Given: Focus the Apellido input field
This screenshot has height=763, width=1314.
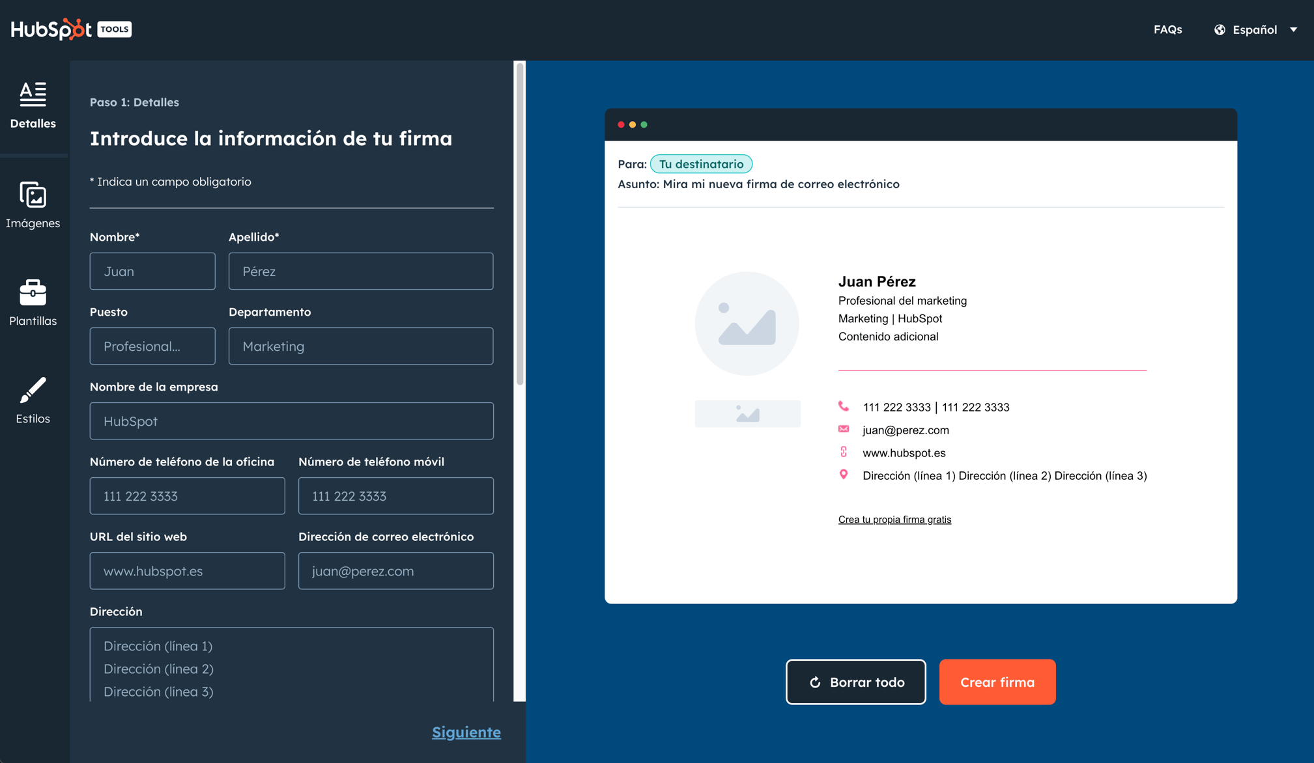Looking at the screenshot, I should coord(361,271).
